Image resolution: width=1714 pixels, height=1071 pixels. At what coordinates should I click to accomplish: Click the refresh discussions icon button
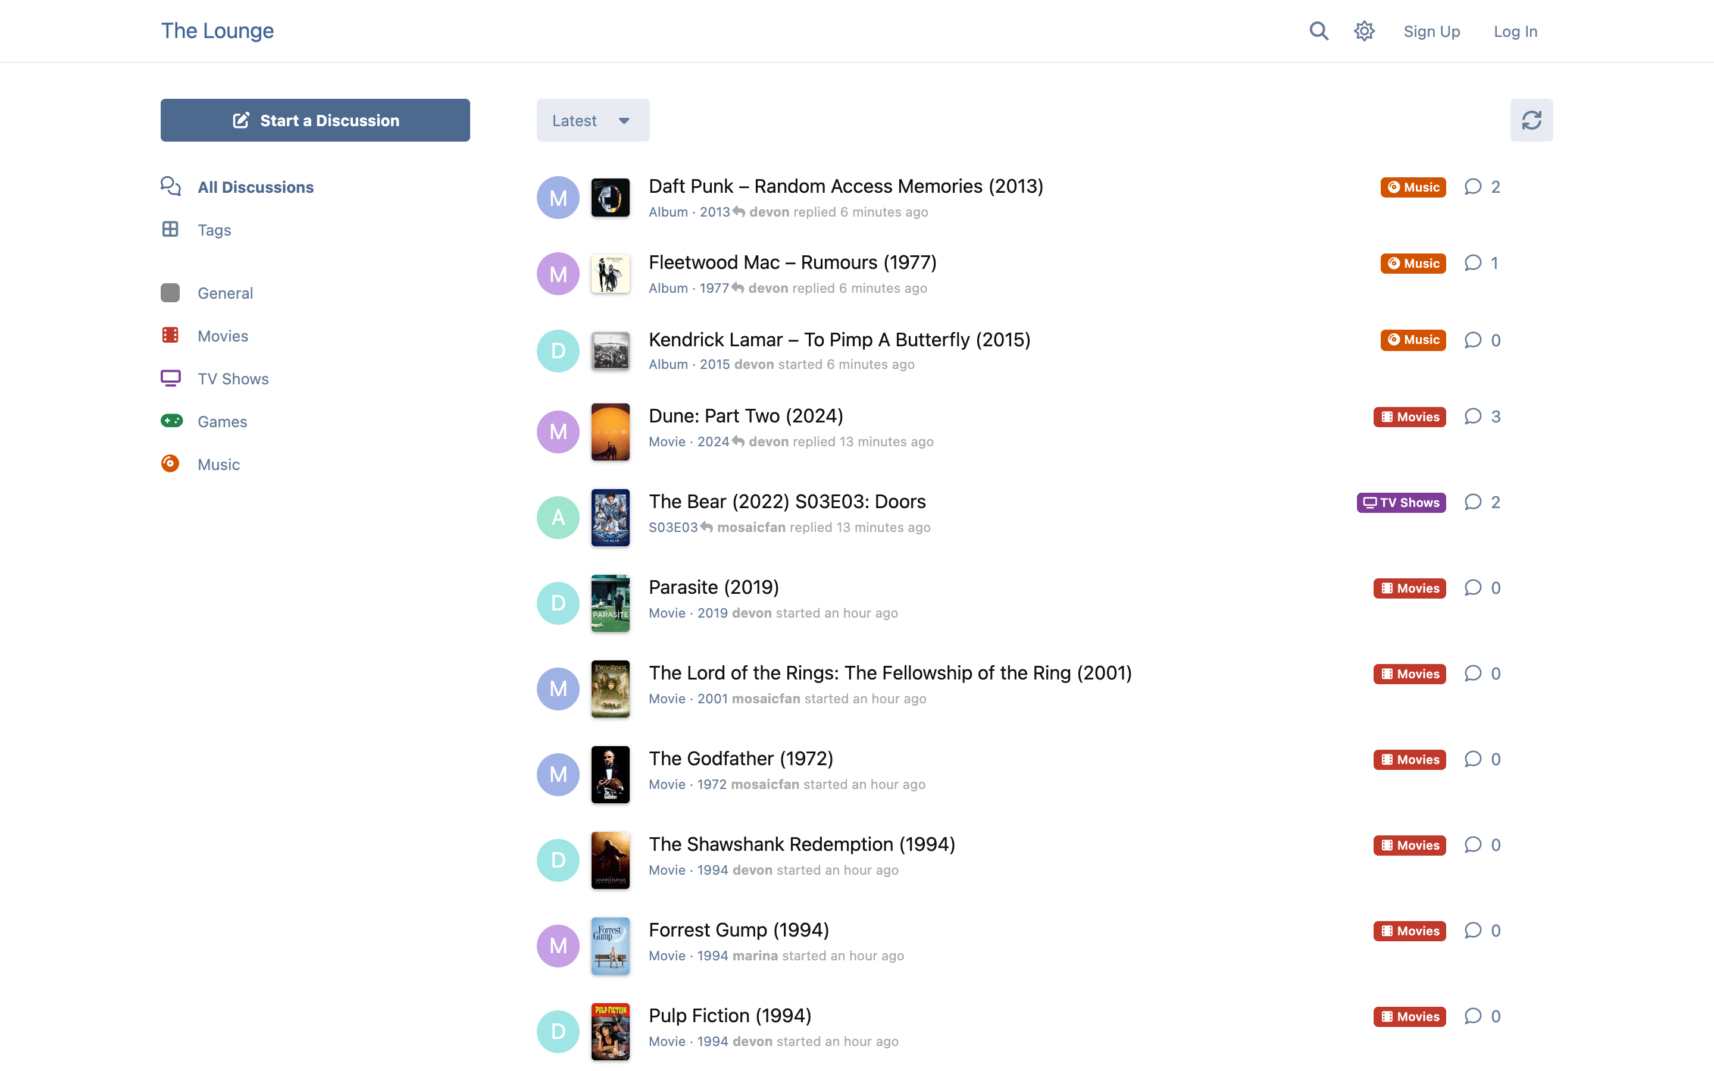tap(1531, 120)
